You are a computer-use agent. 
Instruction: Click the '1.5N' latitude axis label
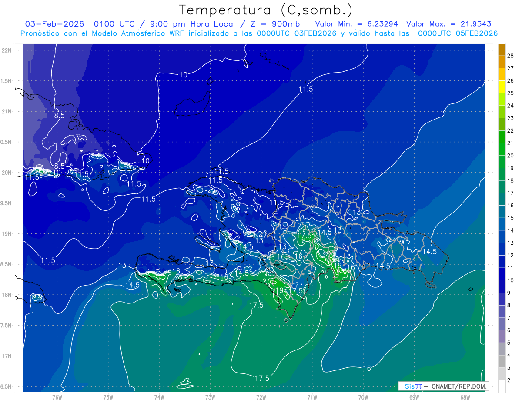[6, 81]
